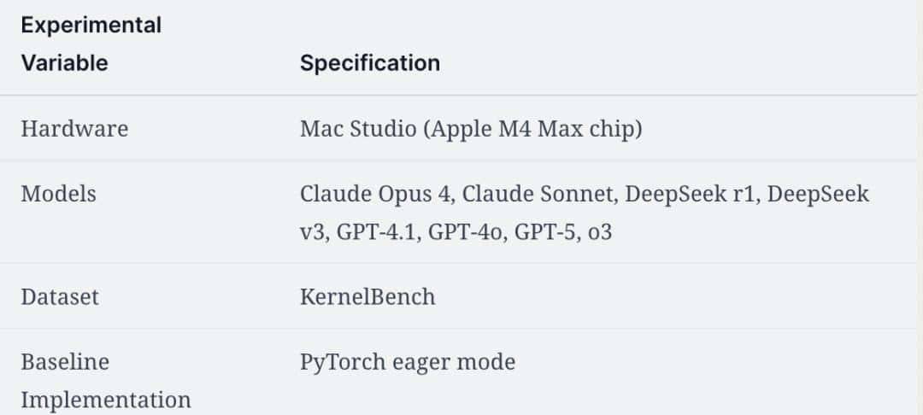The height and width of the screenshot is (415, 923).
Task: Click the Specification column header
Action: click(369, 63)
